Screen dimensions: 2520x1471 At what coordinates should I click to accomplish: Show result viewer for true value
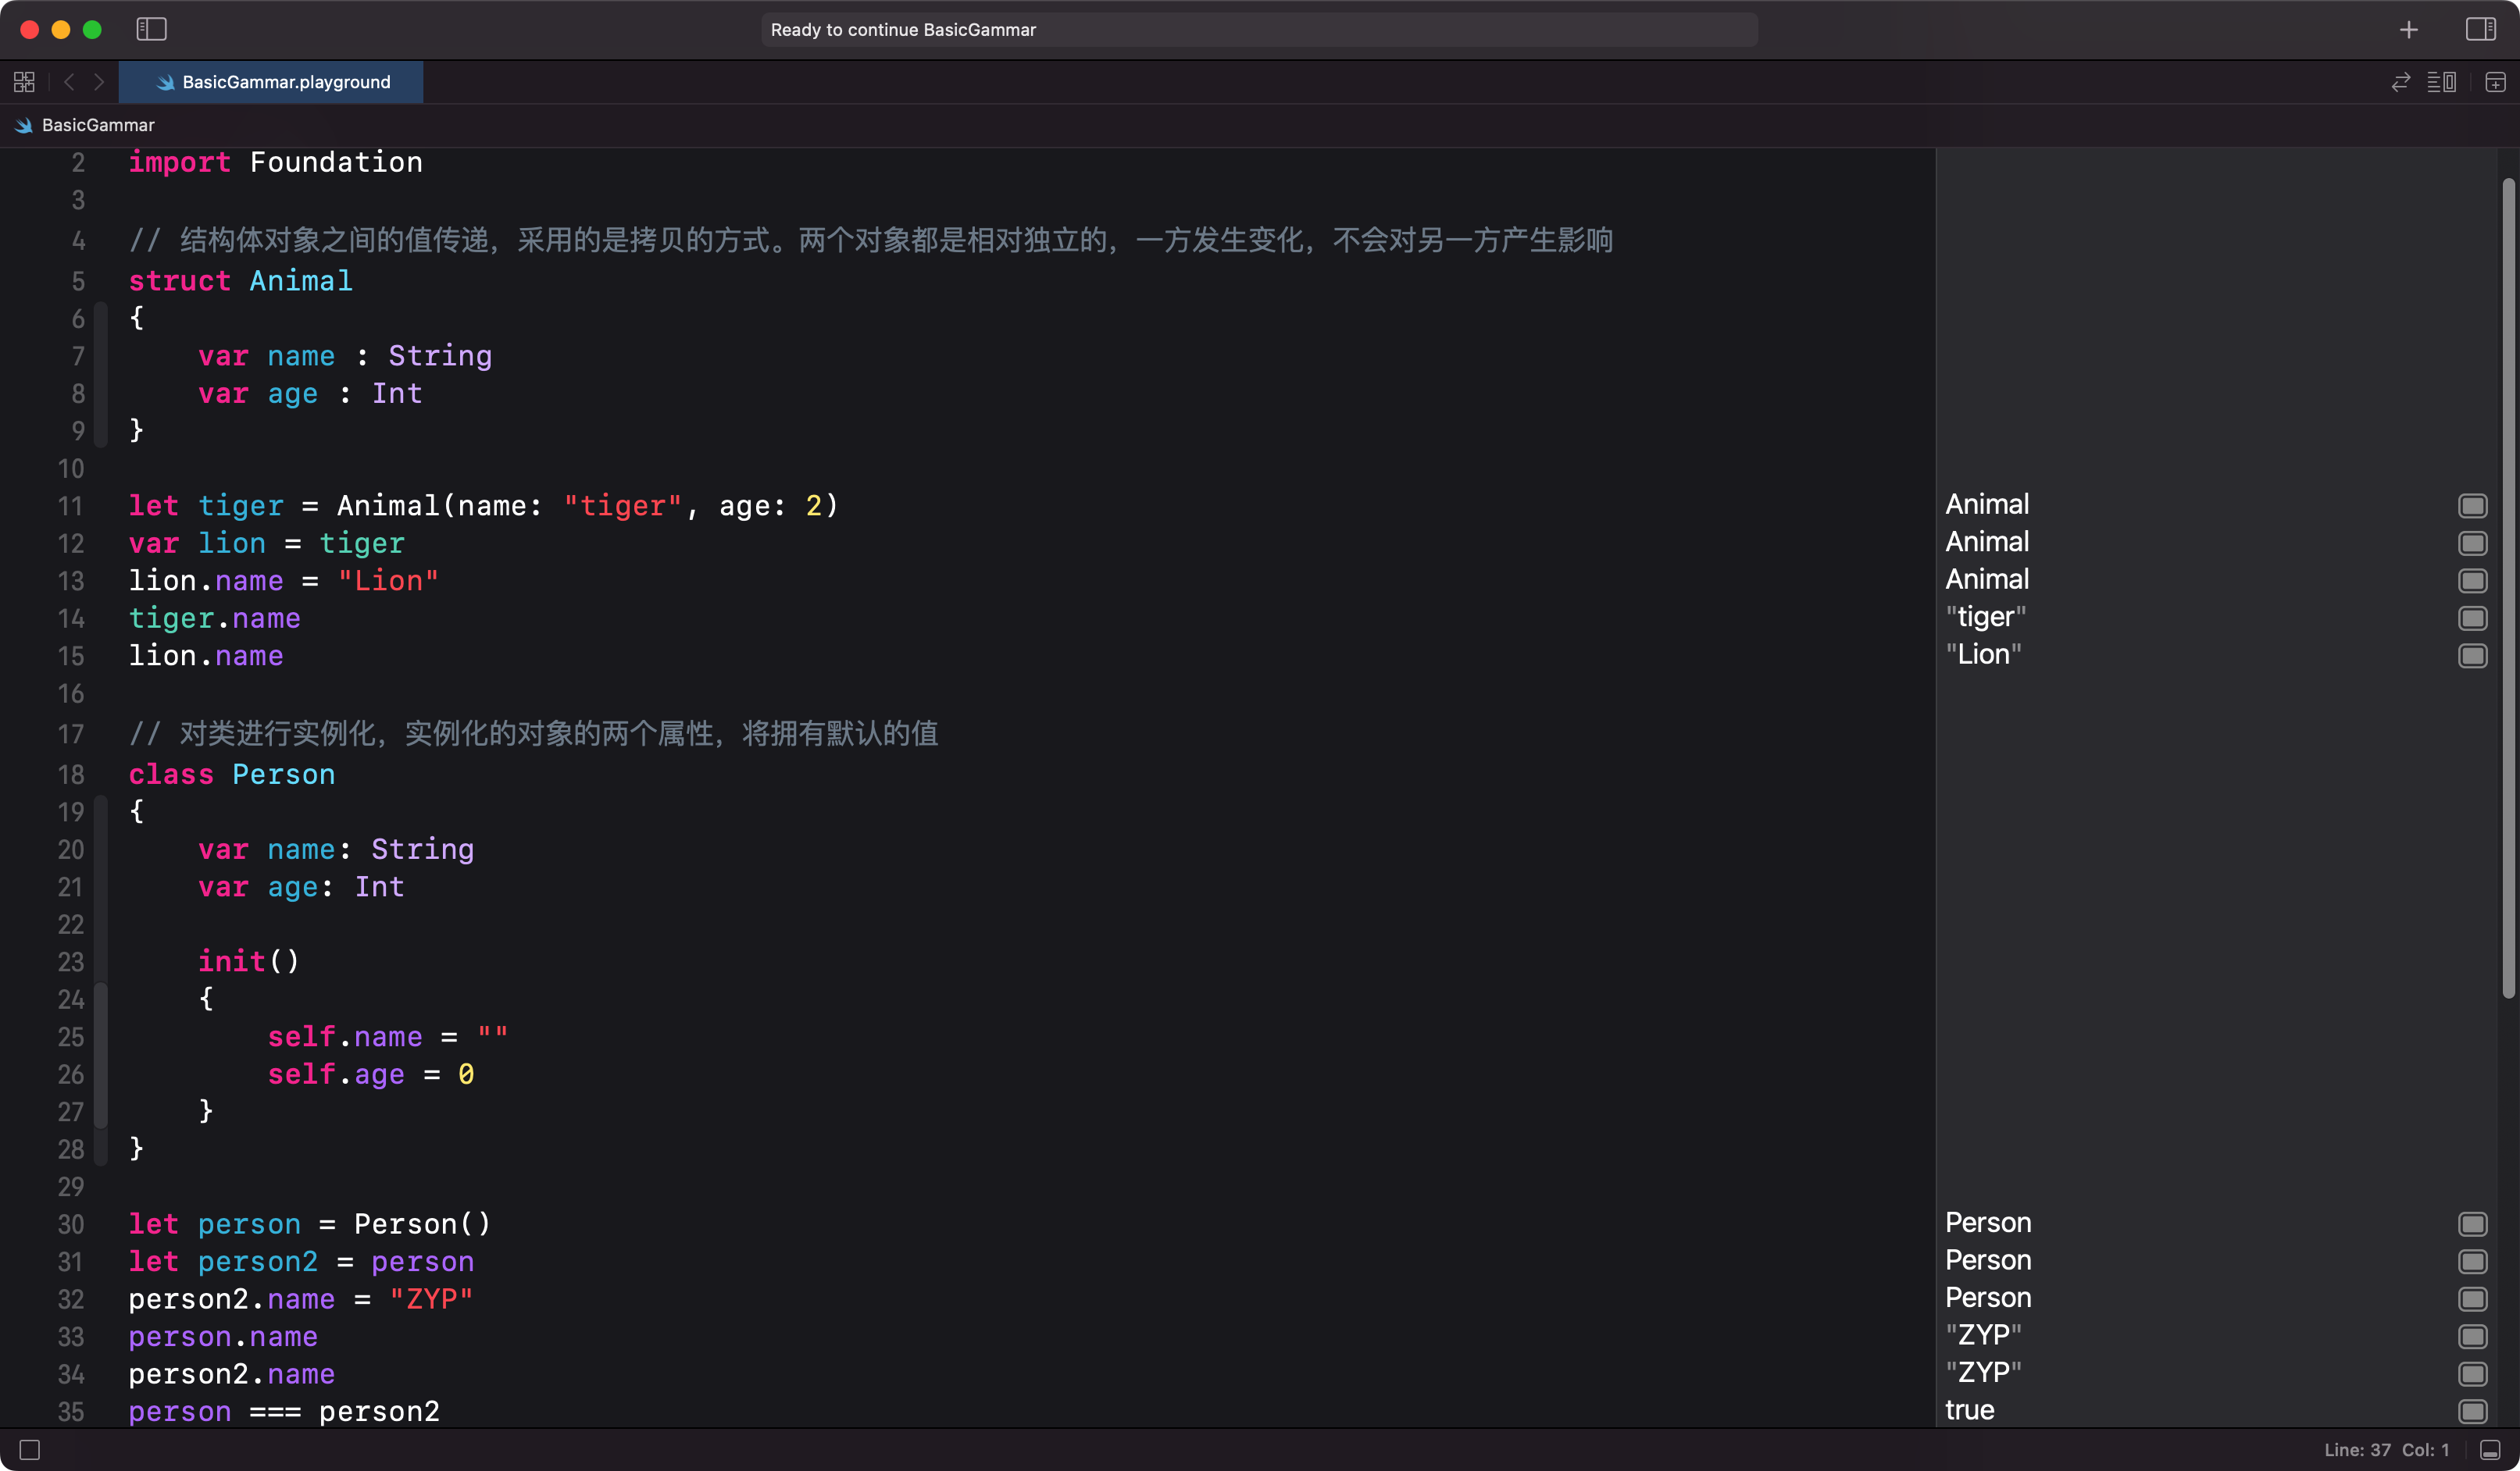tap(2473, 1411)
